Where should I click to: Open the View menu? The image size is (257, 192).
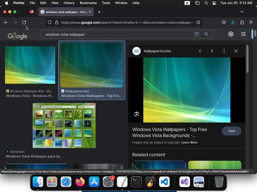point(55,3)
